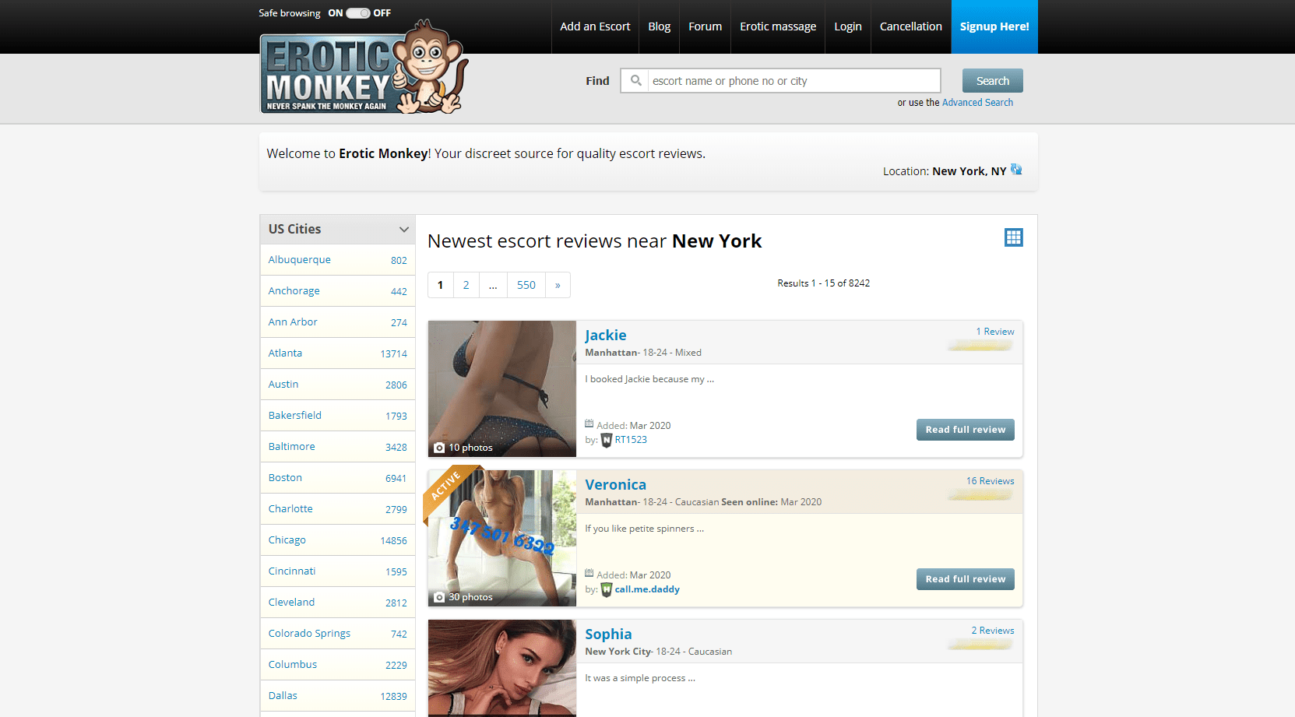The height and width of the screenshot is (717, 1295).
Task: View Veronica's 16 Reviews link
Action: [990, 481]
